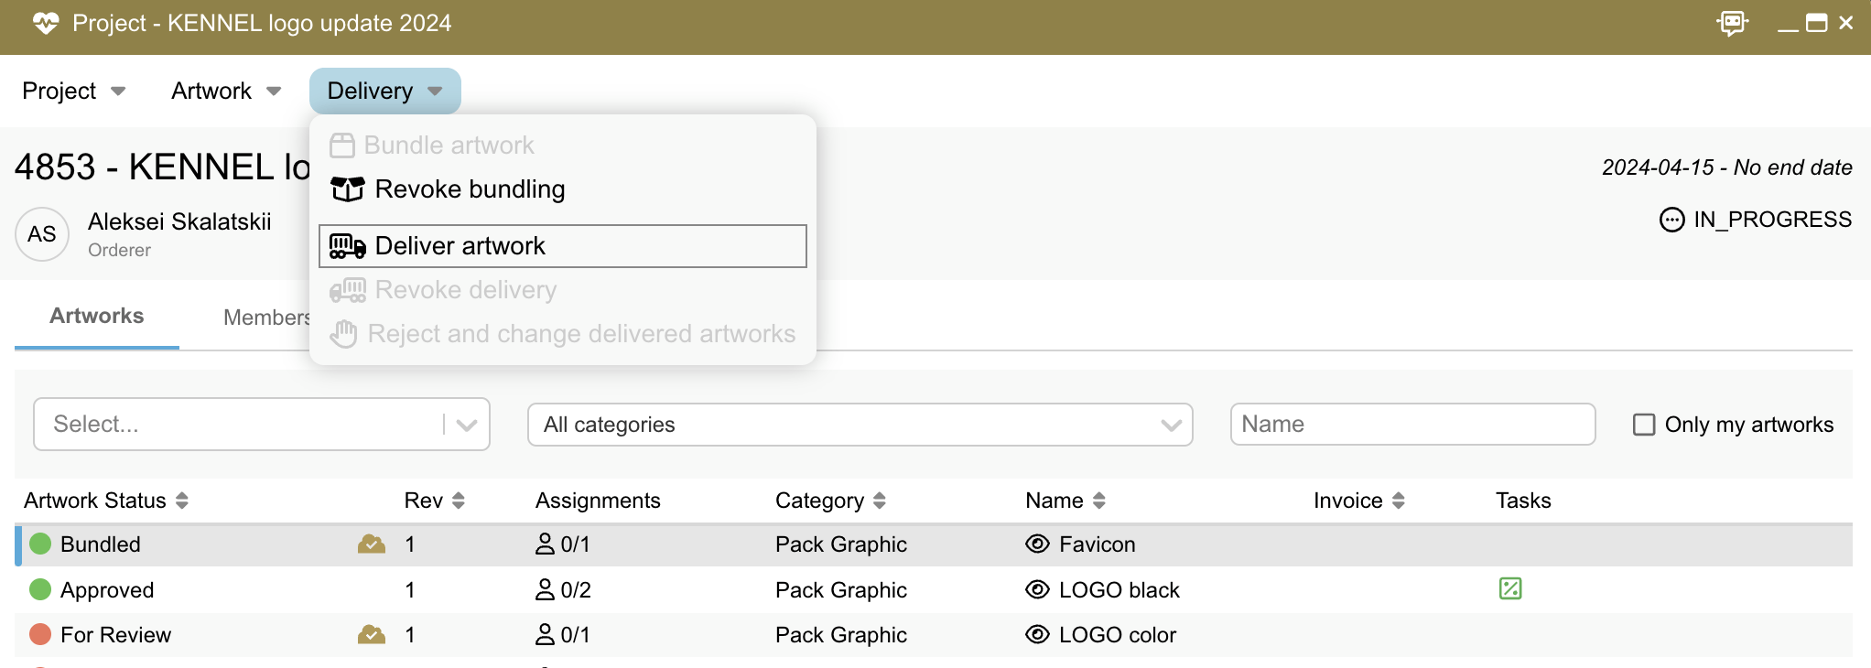The height and width of the screenshot is (668, 1871).
Task: Click the Tasks column header
Action: (x=1523, y=501)
